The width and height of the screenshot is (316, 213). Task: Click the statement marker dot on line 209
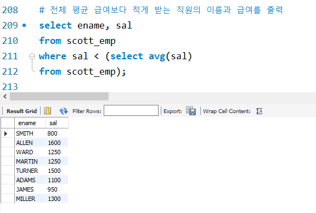pyautogui.click(x=24, y=25)
